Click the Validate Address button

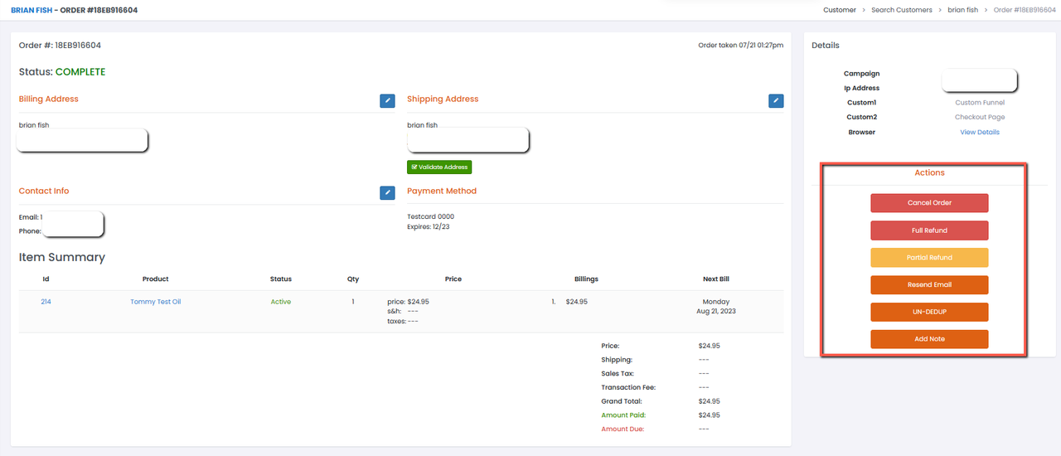click(x=439, y=167)
